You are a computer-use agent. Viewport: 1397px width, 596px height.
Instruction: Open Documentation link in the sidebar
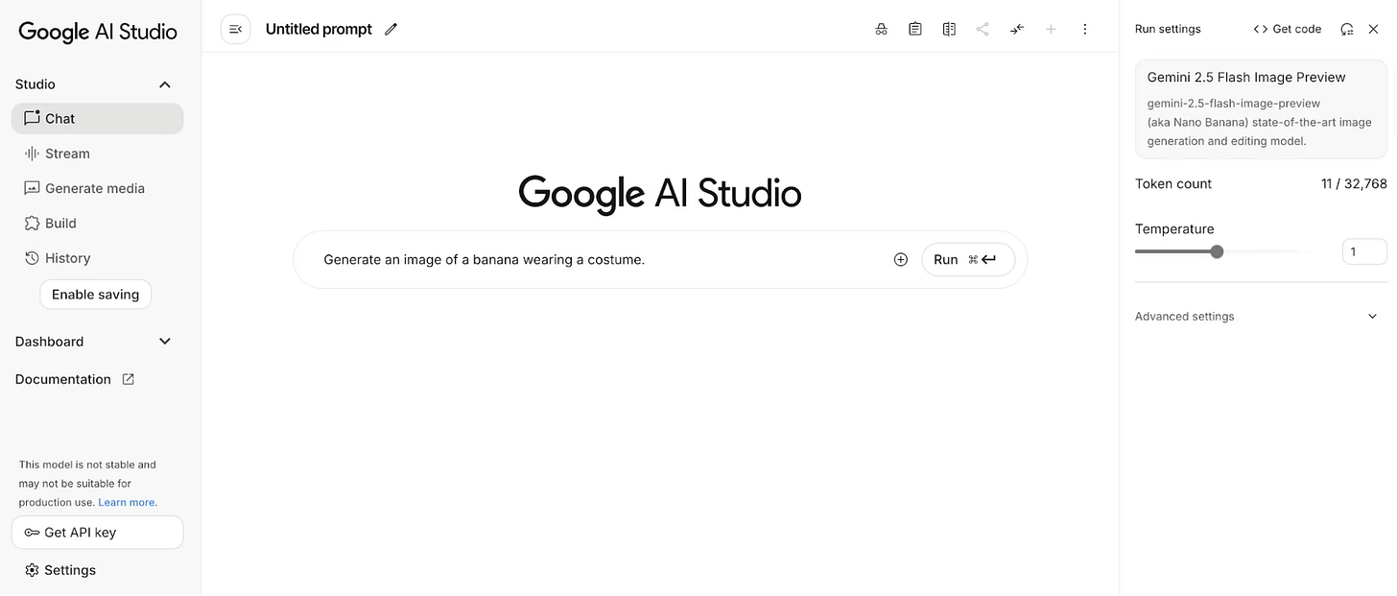click(x=75, y=379)
